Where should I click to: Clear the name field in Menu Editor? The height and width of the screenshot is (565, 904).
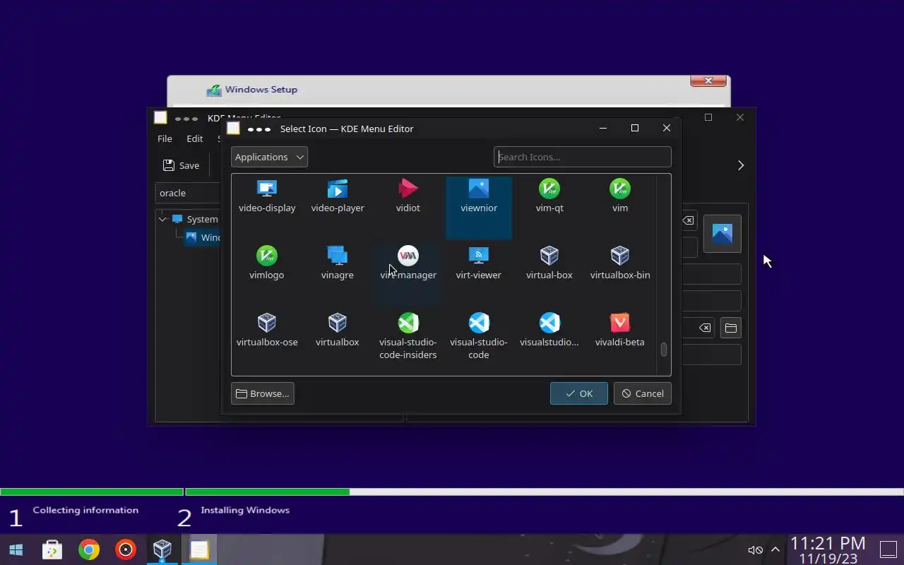point(688,220)
